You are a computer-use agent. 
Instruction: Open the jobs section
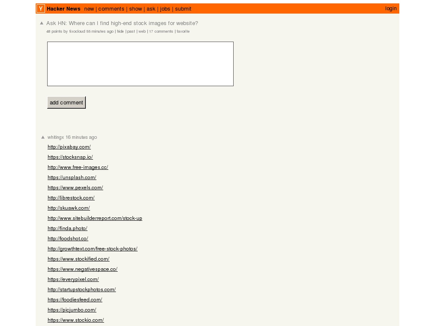[165, 9]
